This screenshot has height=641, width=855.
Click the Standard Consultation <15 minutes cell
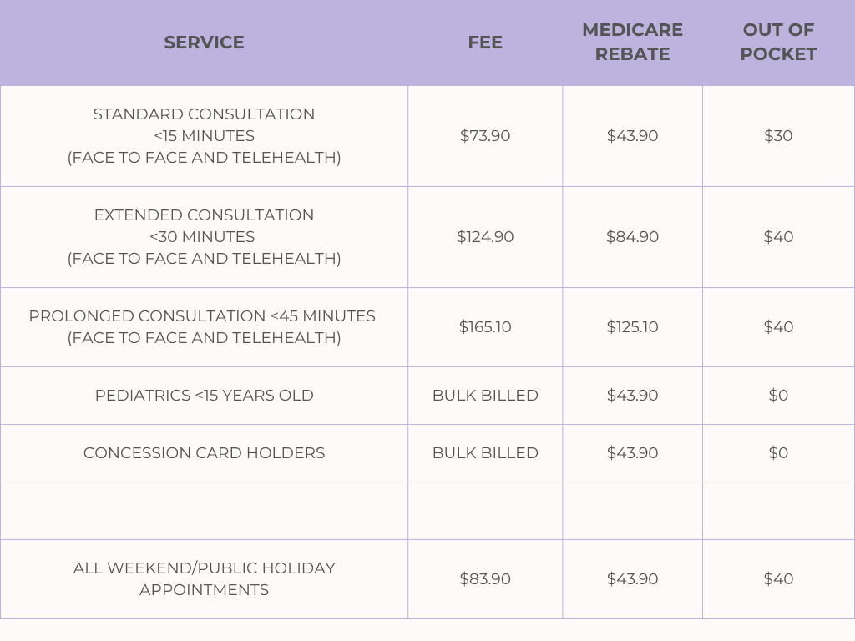coord(204,136)
